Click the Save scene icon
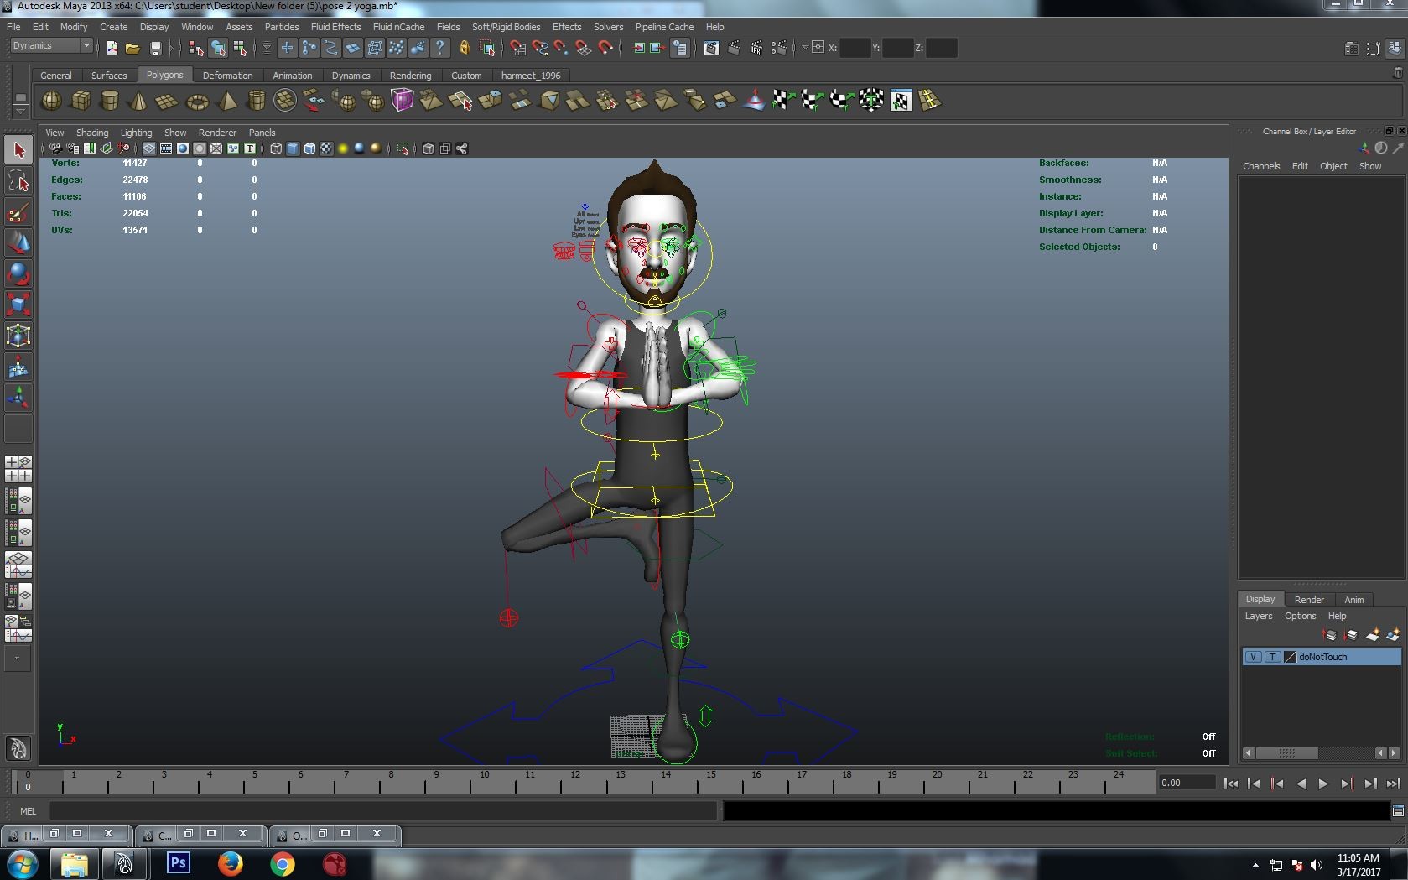 click(x=155, y=49)
